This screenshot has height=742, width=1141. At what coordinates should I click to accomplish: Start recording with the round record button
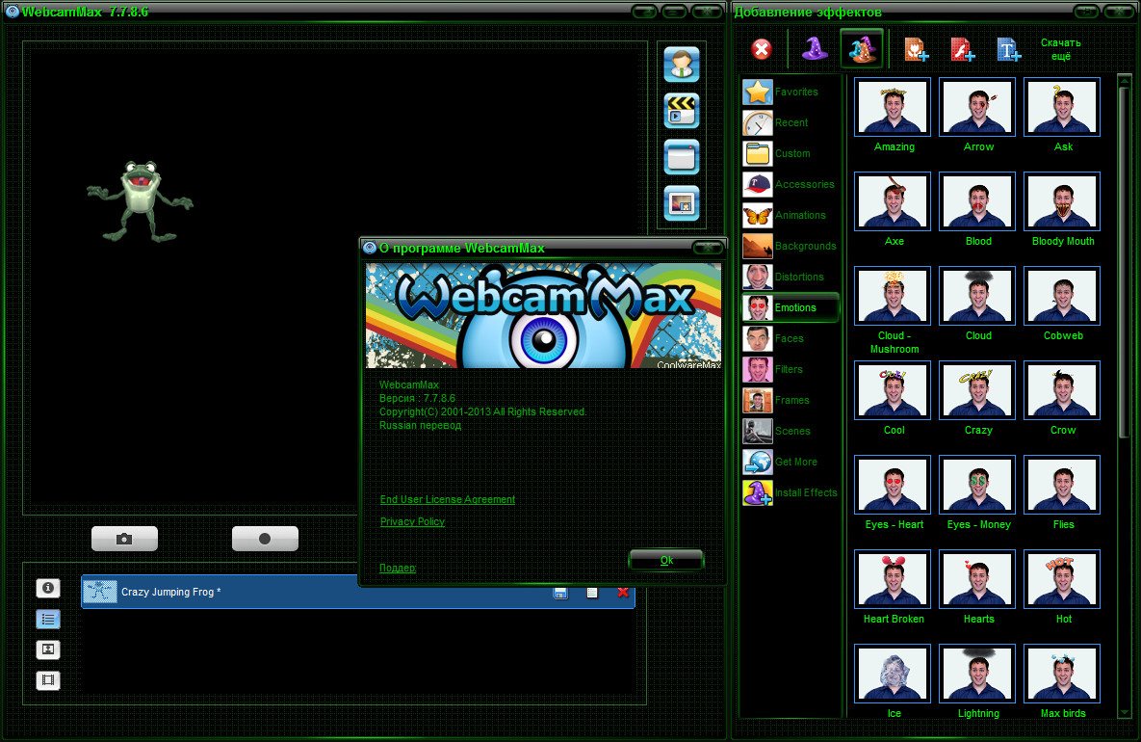point(265,539)
